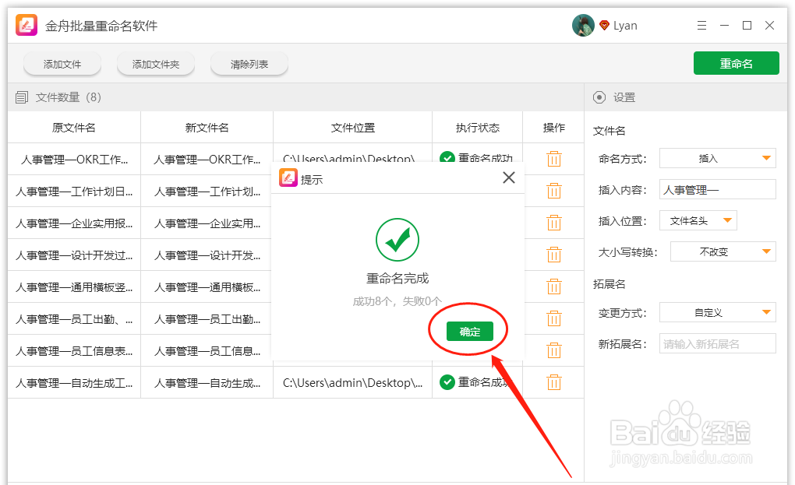Open the 插入位置 dropdown showing 文件名头
This screenshot has width=795, height=485.
(698, 220)
